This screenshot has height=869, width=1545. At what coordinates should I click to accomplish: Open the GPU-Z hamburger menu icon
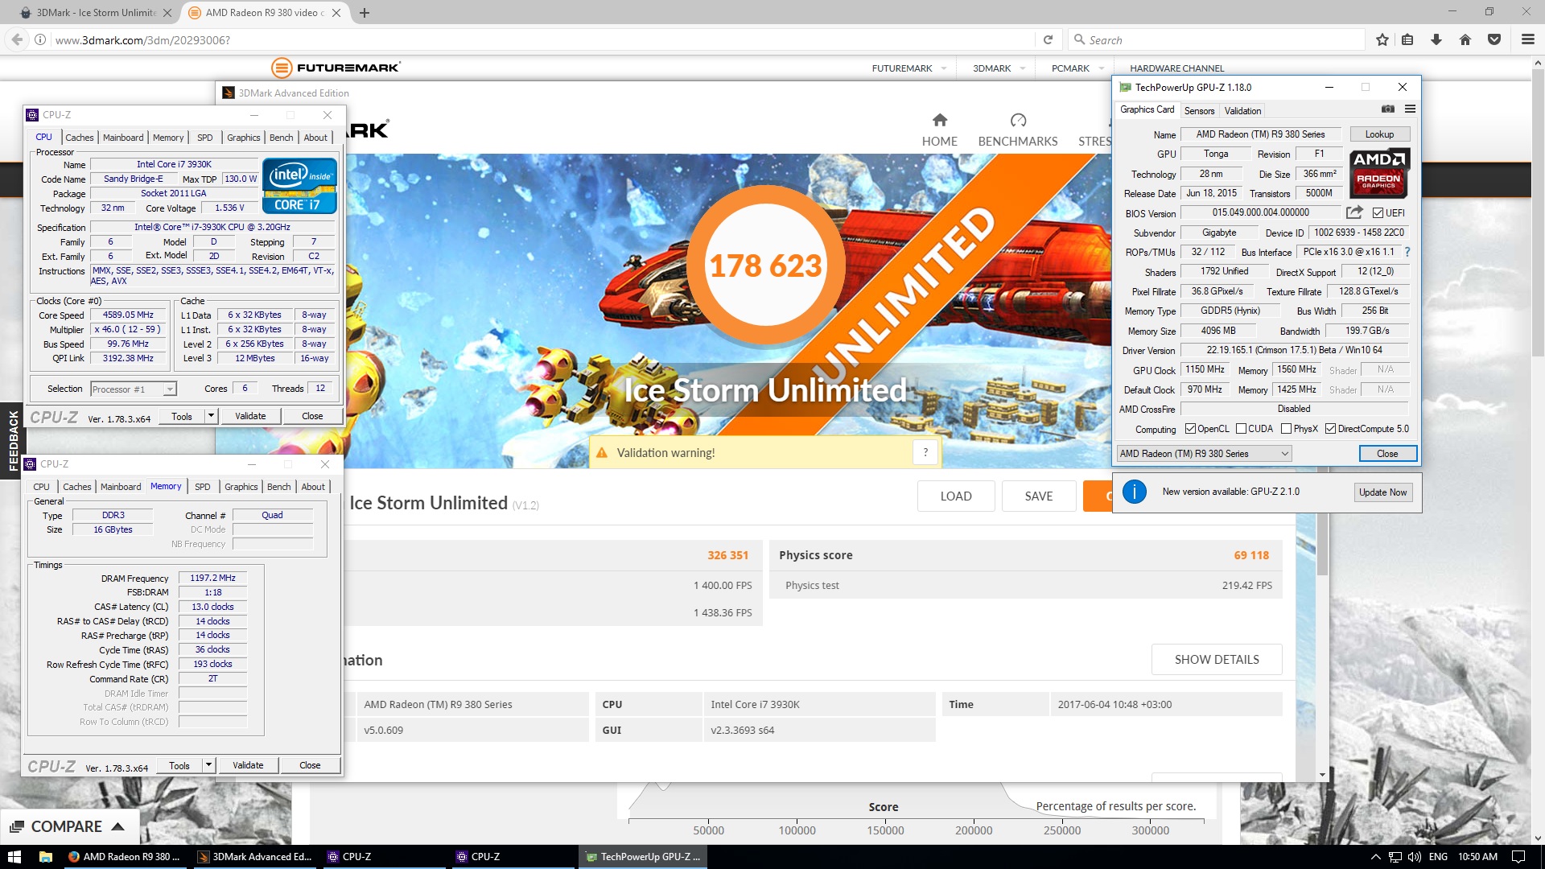(x=1410, y=109)
